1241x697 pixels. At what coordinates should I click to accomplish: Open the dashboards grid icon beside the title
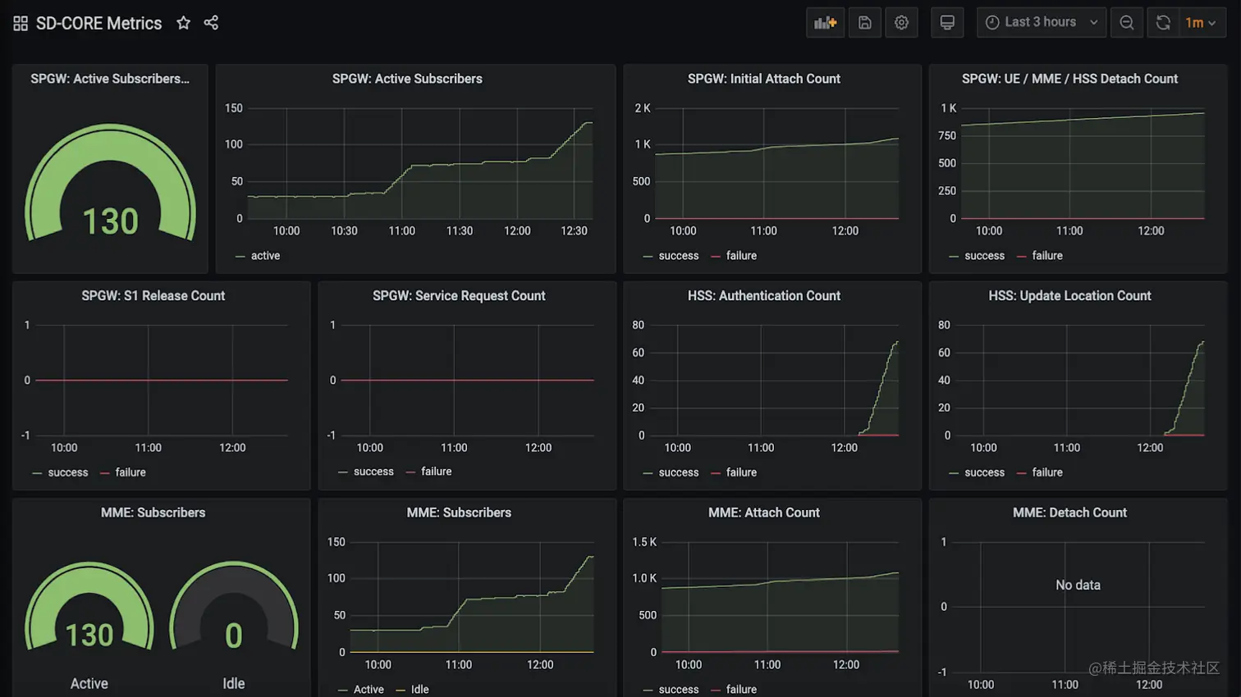point(21,23)
